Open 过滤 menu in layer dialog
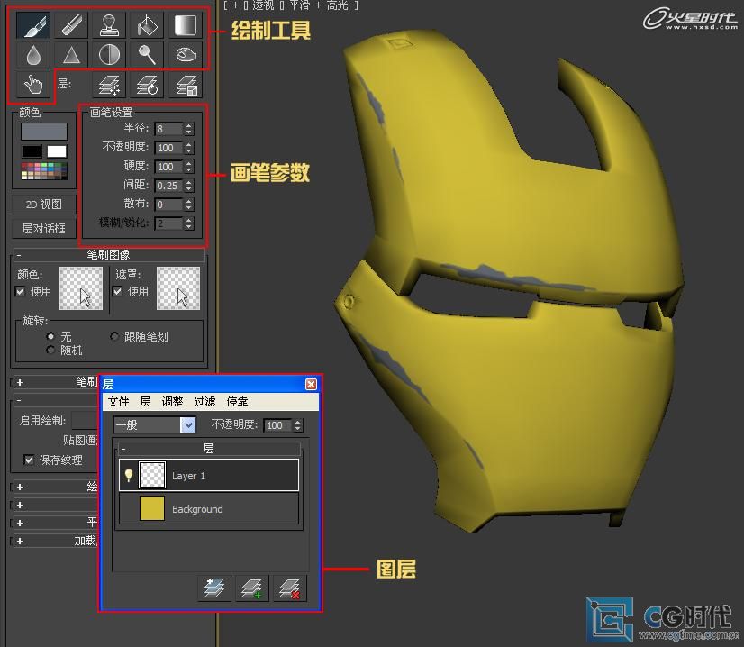744x647 pixels. 204,402
